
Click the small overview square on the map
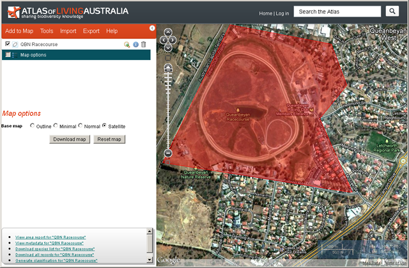[x=168, y=162]
